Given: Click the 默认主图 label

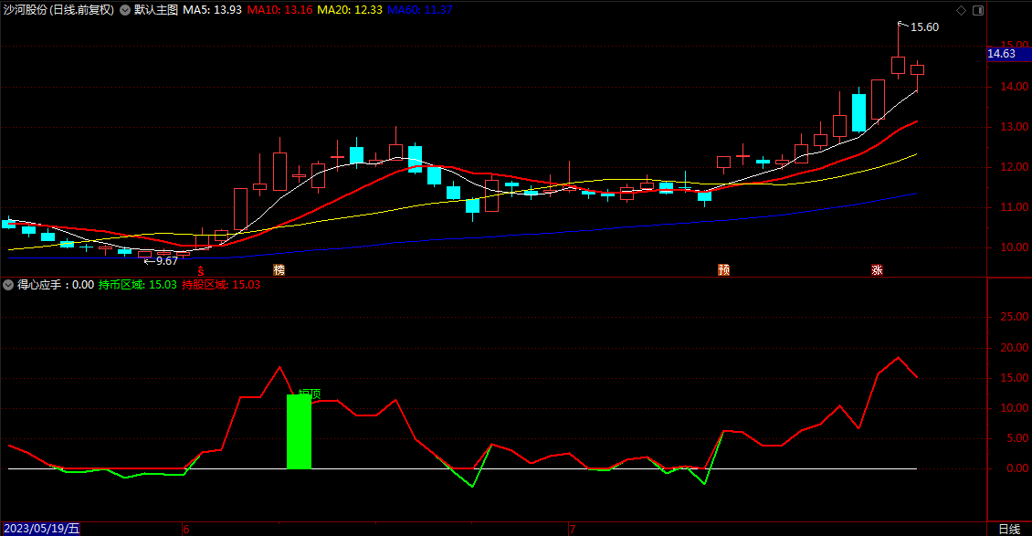Looking at the screenshot, I should [x=156, y=11].
